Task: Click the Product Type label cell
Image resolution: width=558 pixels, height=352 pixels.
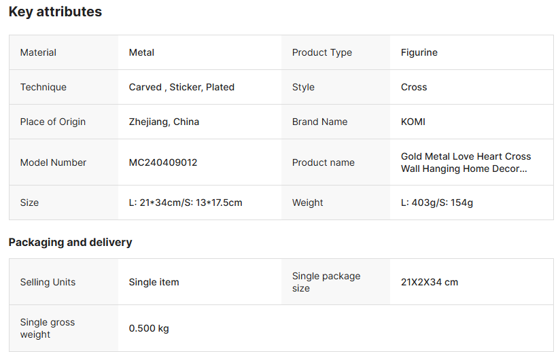Action: [322, 52]
